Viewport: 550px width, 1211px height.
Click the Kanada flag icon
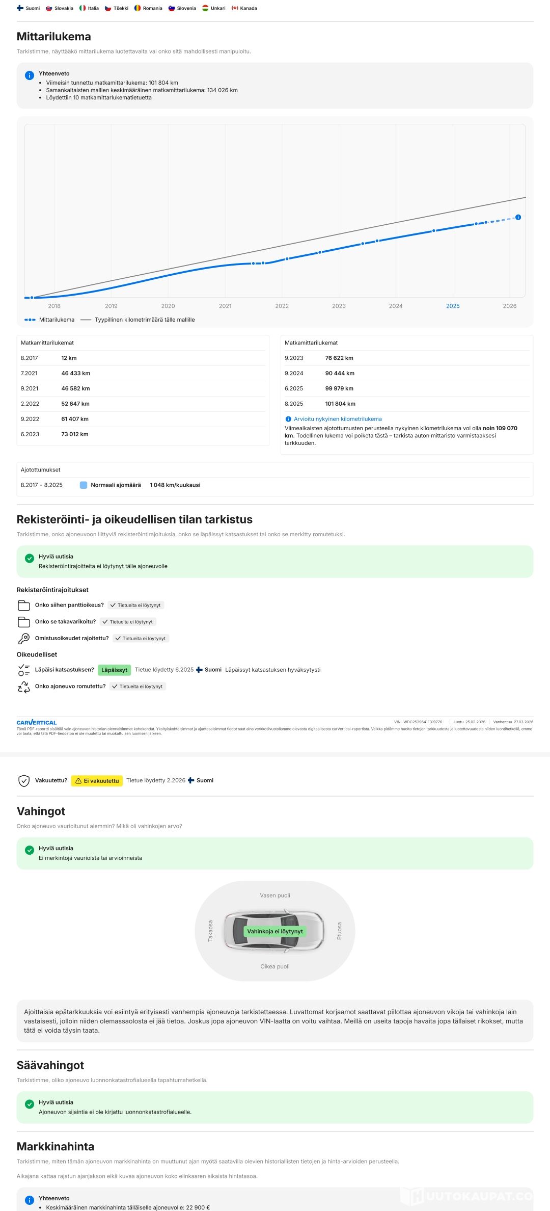(235, 8)
